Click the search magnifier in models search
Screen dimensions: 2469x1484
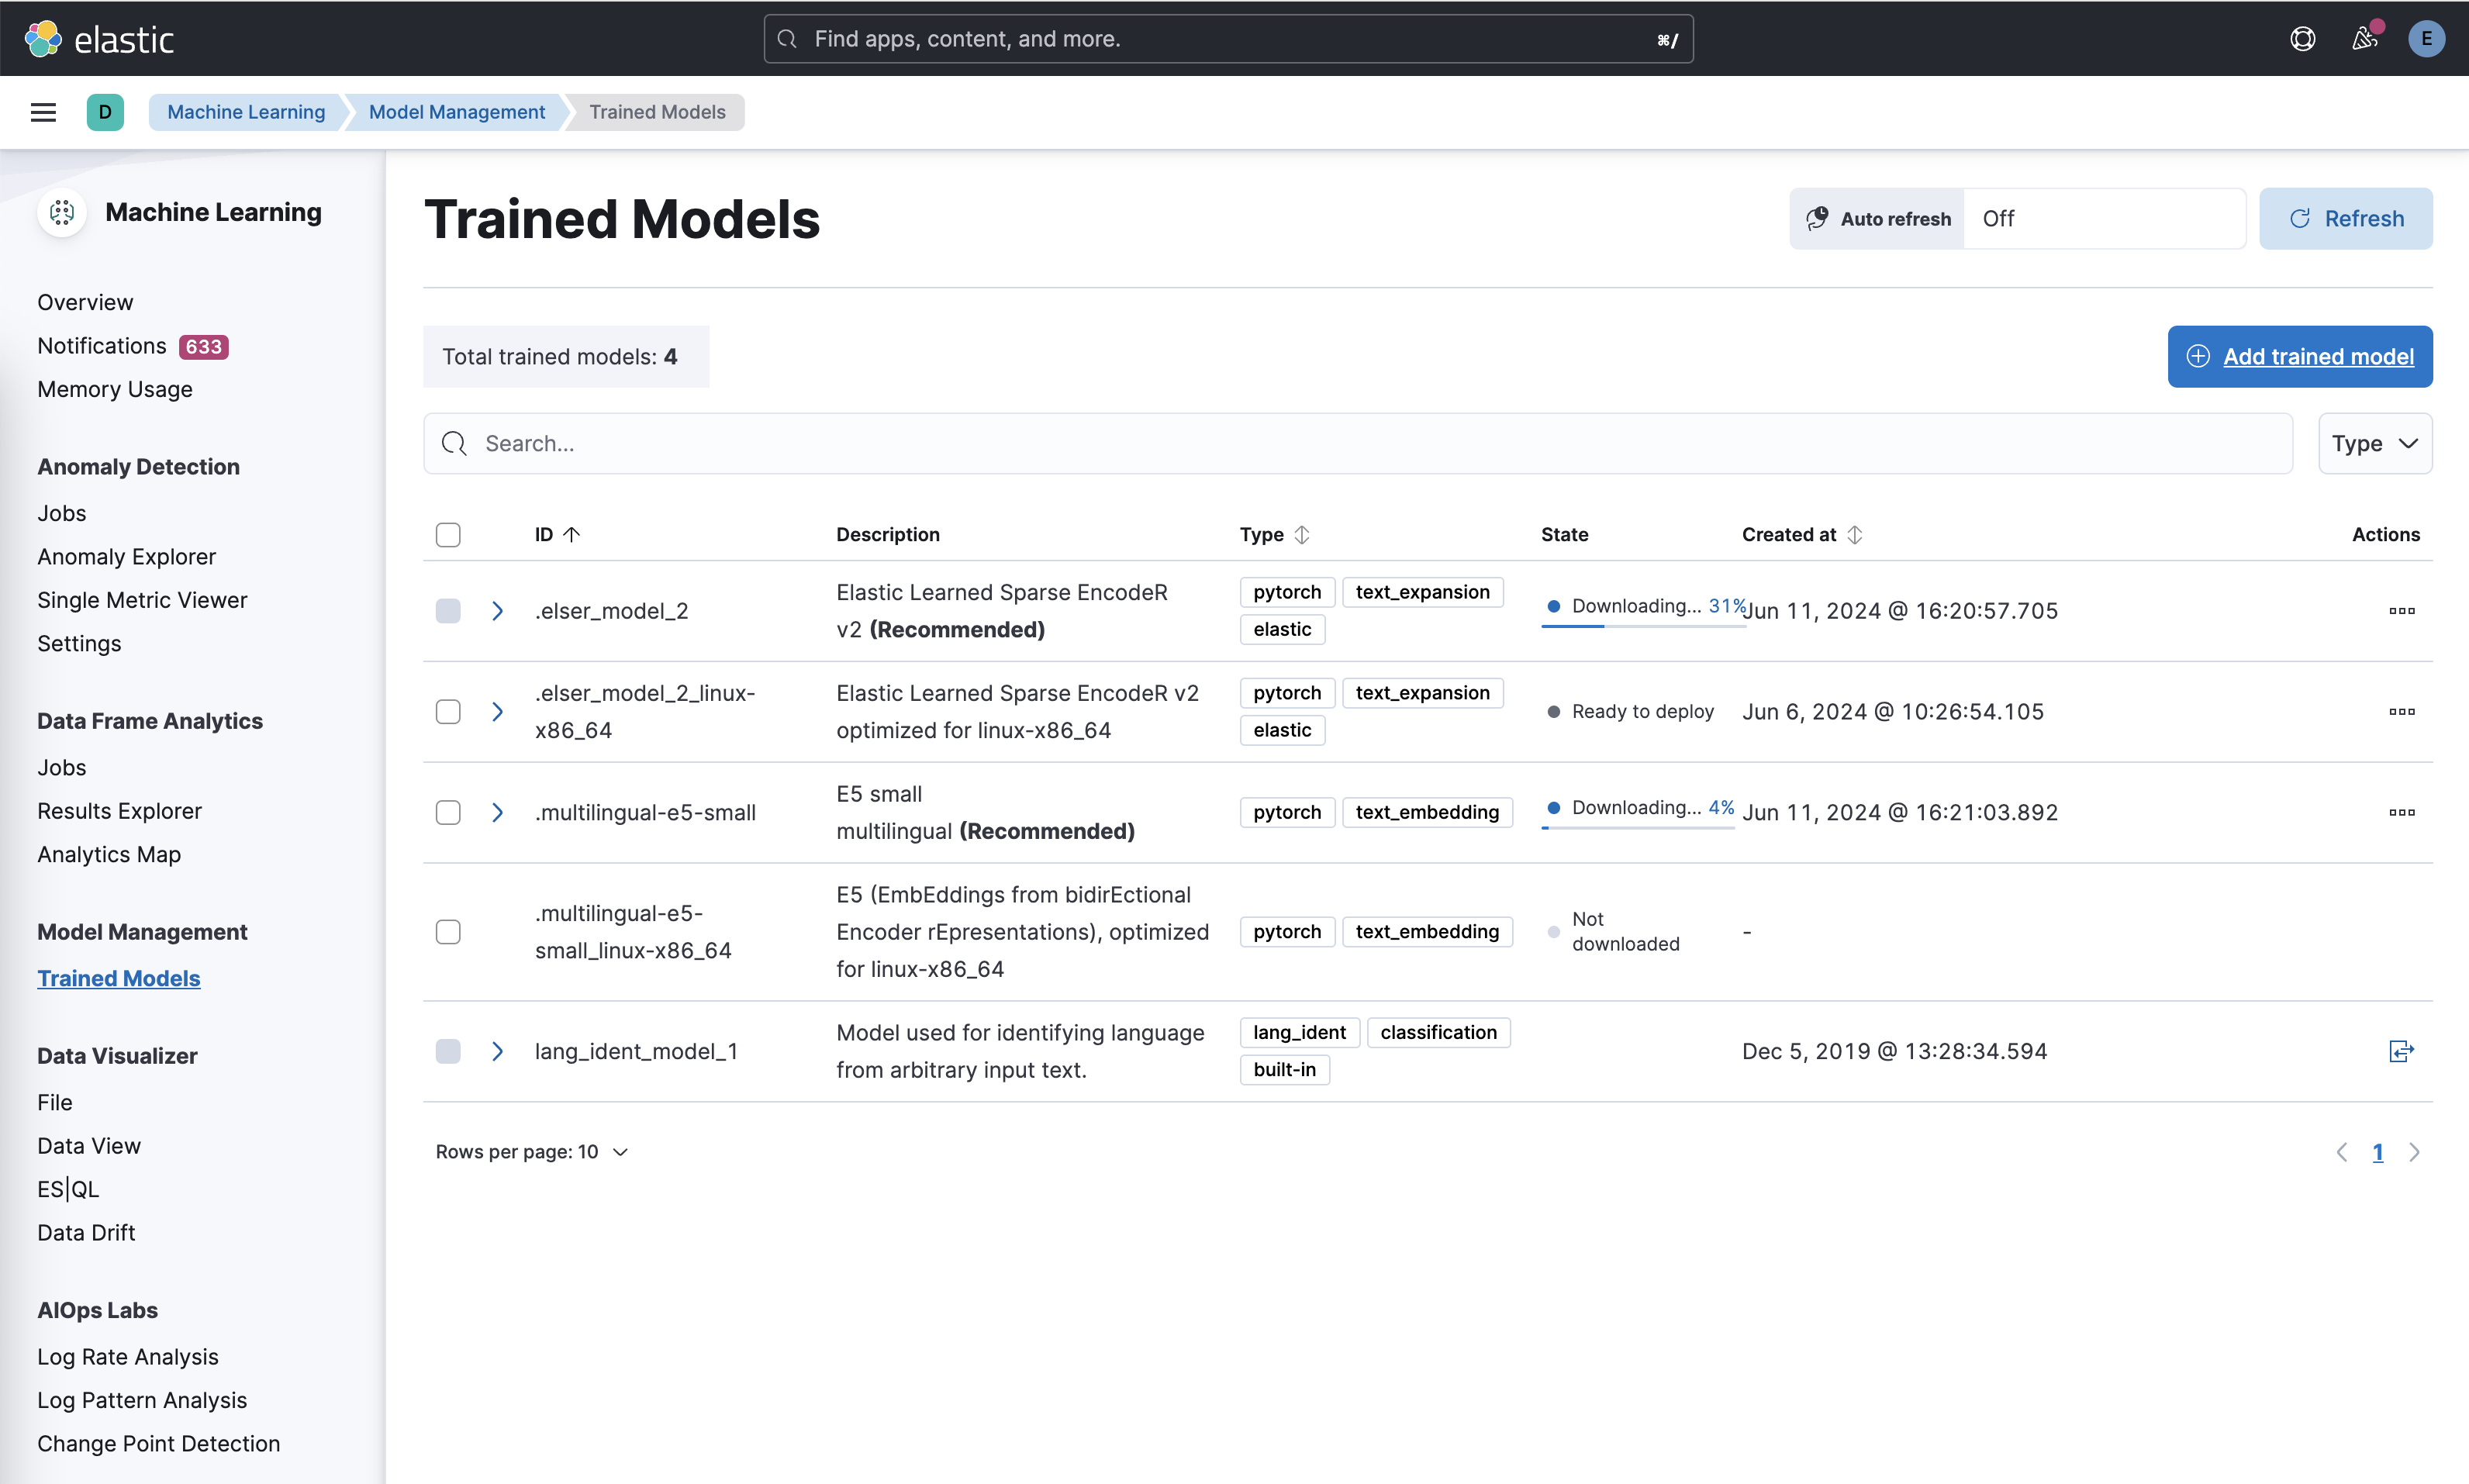tap(454, 444)
